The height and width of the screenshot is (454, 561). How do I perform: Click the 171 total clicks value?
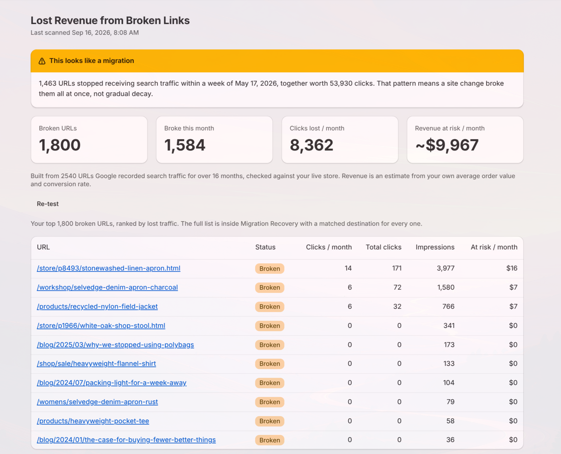(396, 268)
